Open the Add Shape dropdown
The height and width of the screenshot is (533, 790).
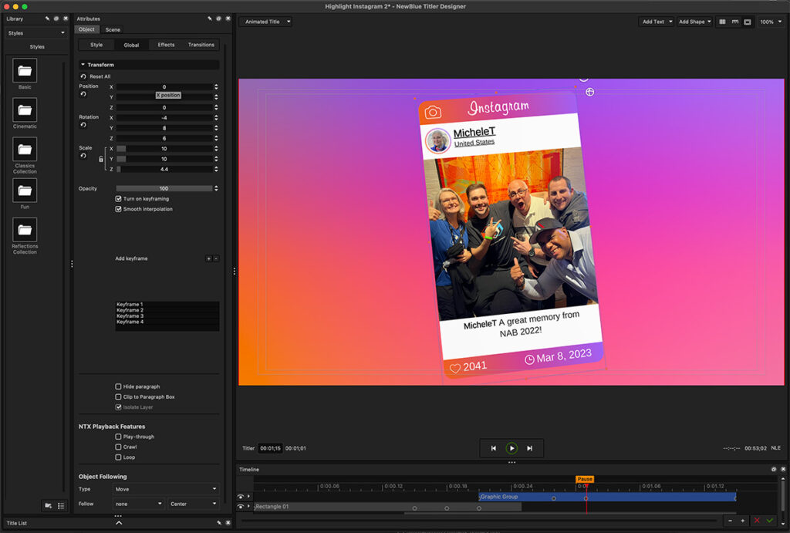point(694,22)
